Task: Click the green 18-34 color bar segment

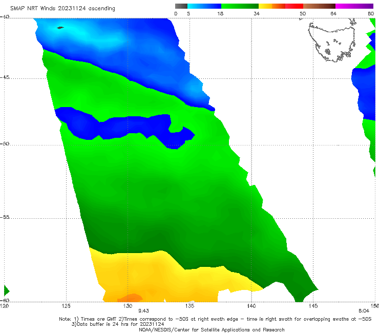Action: coord(240,6)
